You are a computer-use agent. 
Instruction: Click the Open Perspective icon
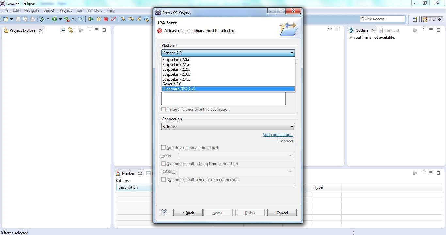click(415, 19)
